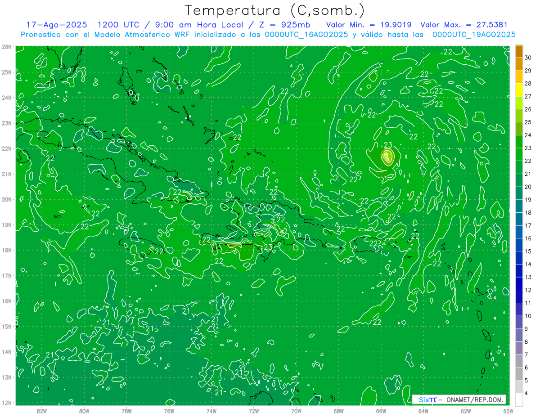This screenshot has width=540, height=417.
Task: Click the legend value "16" on the colorbar
Action: pos(528,238)
